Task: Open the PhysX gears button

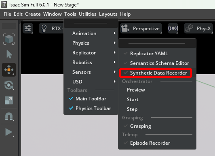Action: 198,29
